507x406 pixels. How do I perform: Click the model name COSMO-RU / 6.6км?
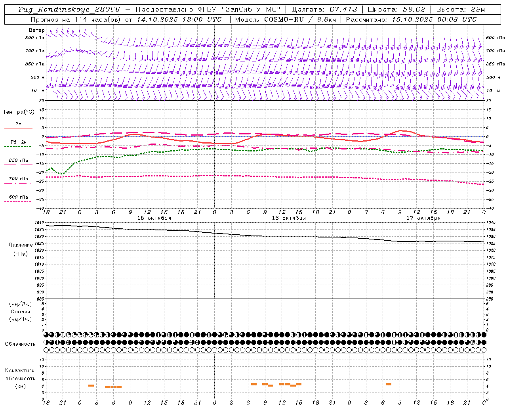pyautogui.click(x=300, y=19)
